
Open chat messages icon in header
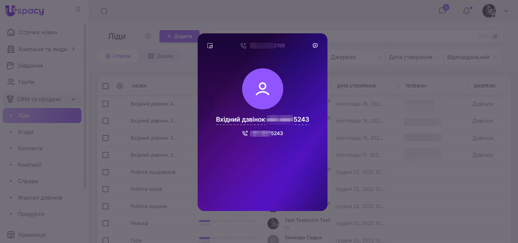pyautogui.click(x=443, y=11)
